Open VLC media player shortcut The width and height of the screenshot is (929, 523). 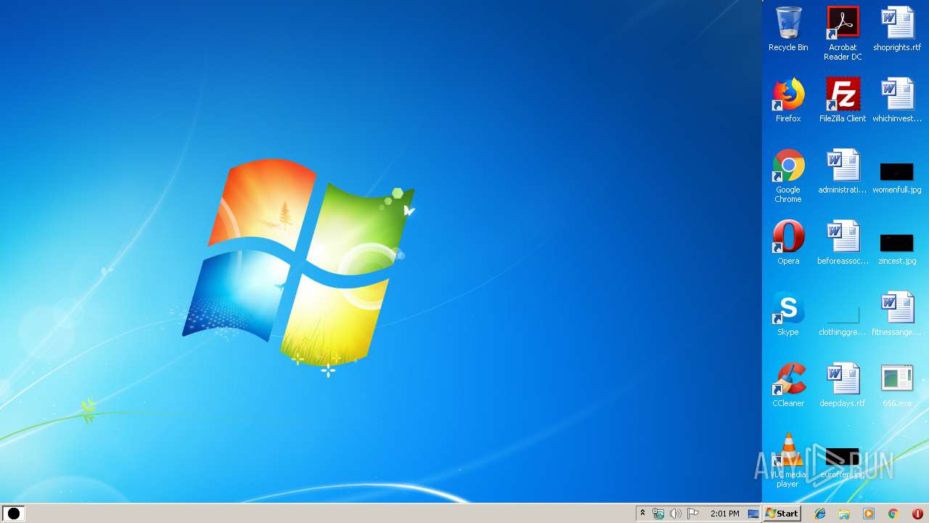pos(788,461)
